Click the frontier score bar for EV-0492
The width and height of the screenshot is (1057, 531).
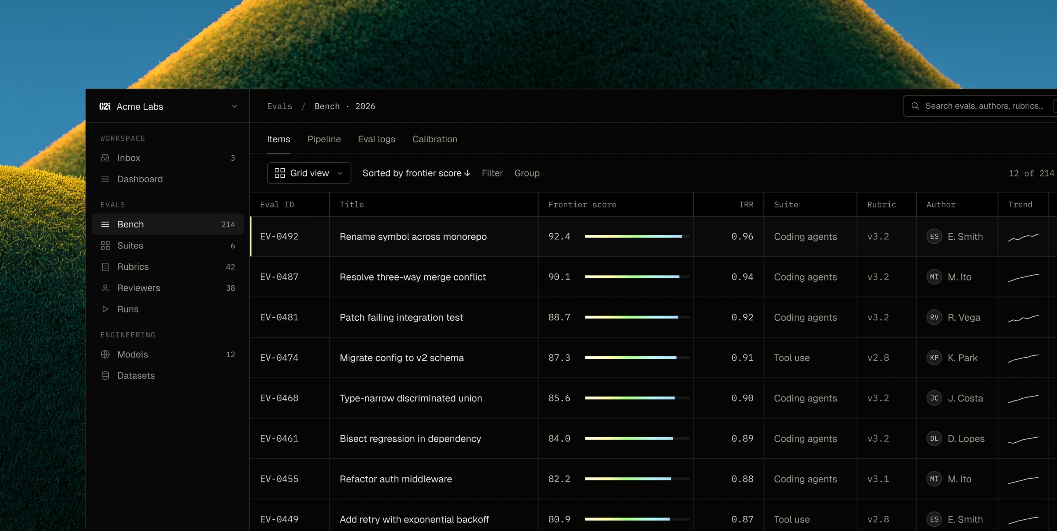point(637,236)
